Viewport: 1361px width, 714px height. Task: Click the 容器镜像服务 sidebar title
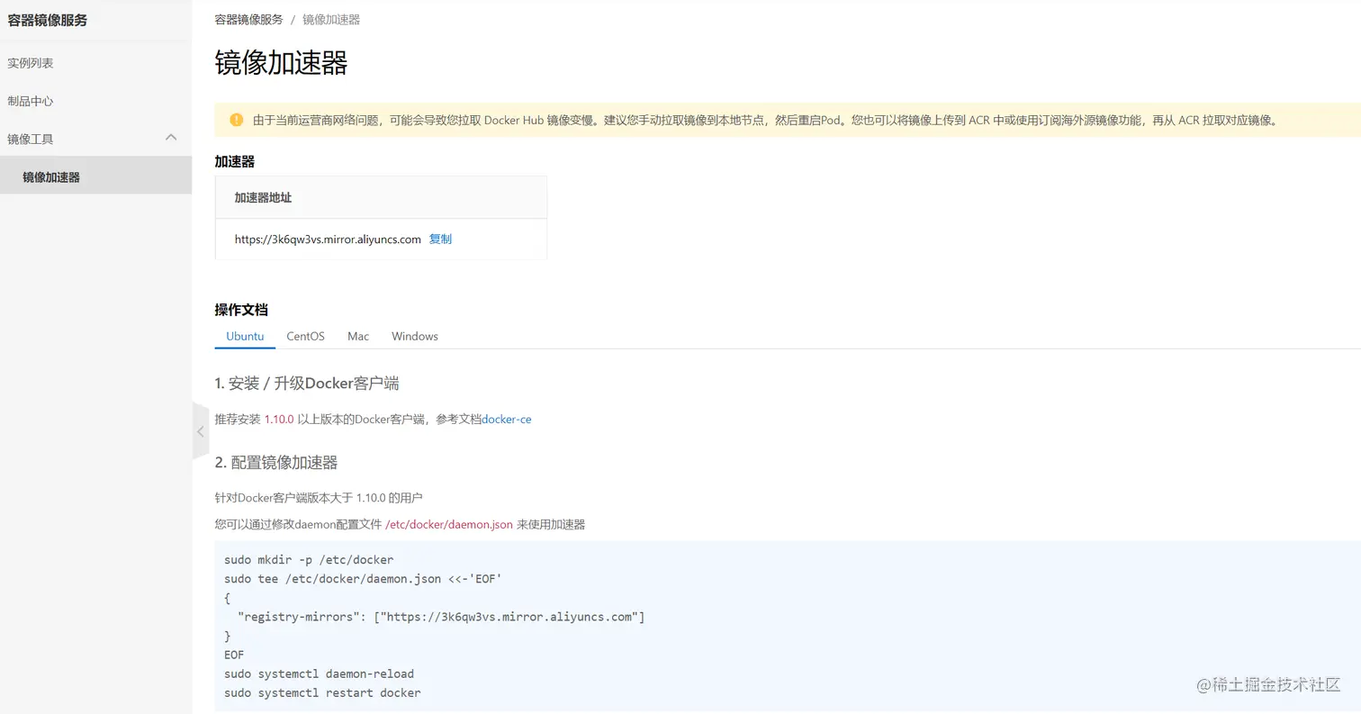48,20
